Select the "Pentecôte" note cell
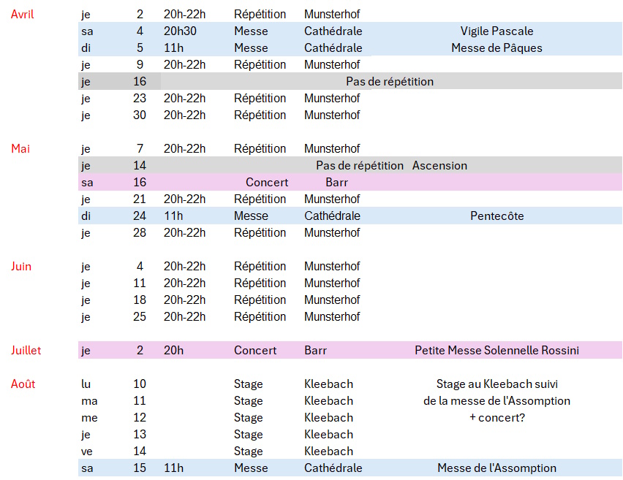 [497, 216]
